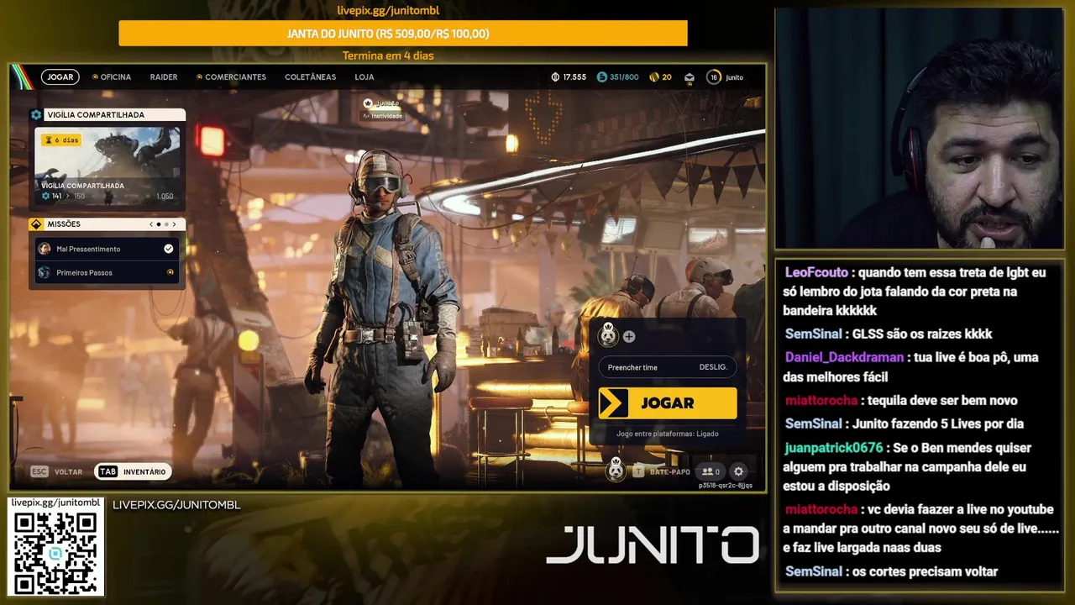
Task: Click the panda avatar in party panel
Action: (x=607, y=336)
